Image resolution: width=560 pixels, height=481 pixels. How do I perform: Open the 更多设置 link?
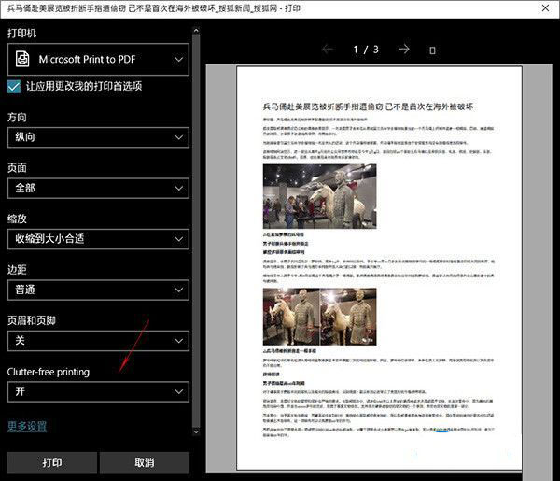(x=27, y=426)
